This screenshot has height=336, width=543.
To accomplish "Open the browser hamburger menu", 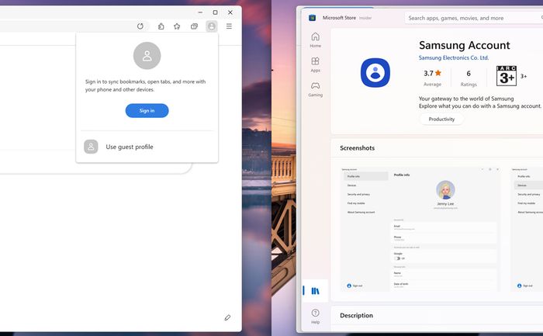I will click(229, 26).
